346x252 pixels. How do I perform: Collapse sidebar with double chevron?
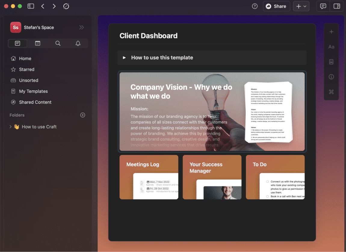click(82, 27)
